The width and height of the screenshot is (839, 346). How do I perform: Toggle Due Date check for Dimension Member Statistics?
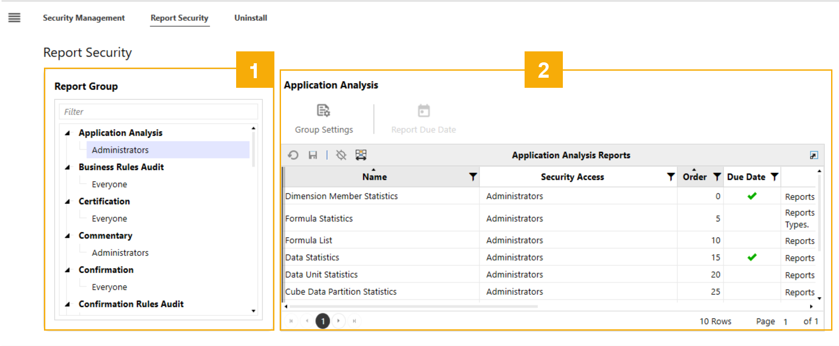point(752,196)
